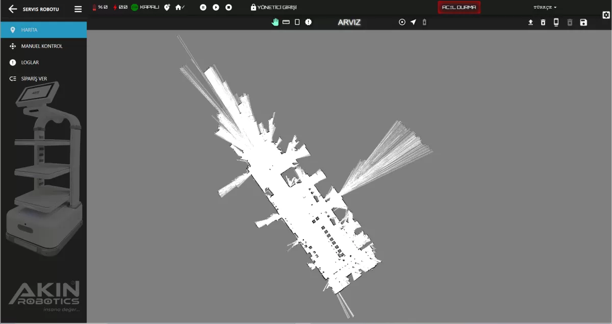Screen dimensions: 612x324
Task: Click the upload map icon
Action: pyautogui.click(x=530, y=22)
